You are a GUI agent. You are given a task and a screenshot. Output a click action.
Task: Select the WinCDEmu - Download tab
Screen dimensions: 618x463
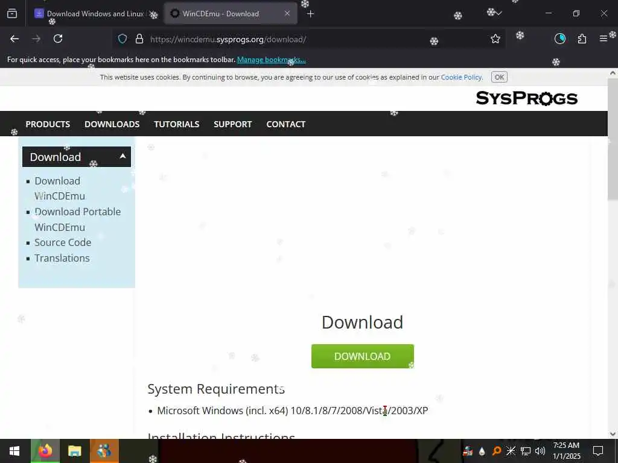[230, 14]
